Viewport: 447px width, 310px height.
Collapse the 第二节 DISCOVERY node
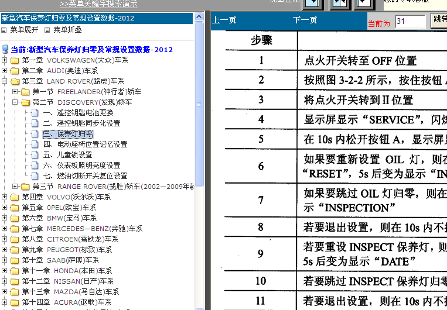[x=15, y=102]
